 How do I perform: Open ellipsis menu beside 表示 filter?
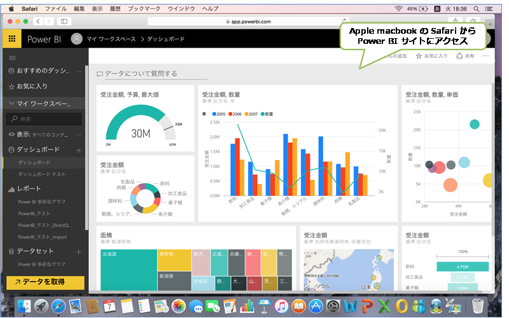coord(78,135)
